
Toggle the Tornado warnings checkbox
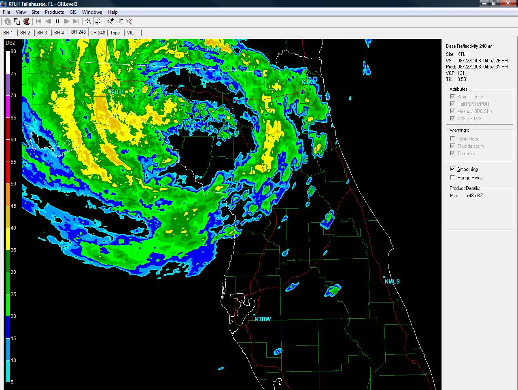point(452,153)
